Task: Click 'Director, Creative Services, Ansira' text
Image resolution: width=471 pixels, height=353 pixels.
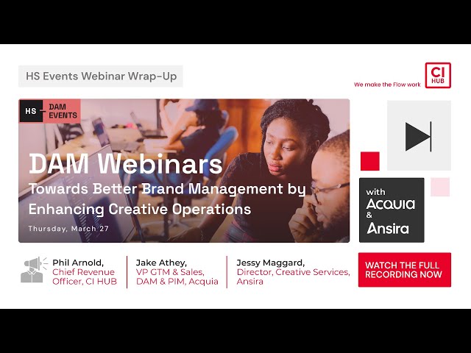Action: click(x=293, y=277)
